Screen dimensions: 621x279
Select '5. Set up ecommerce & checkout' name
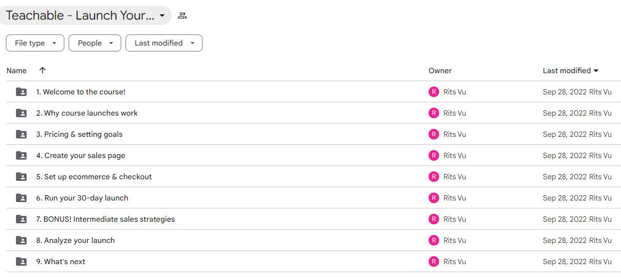pyautogui.click(x=94, y=177)
